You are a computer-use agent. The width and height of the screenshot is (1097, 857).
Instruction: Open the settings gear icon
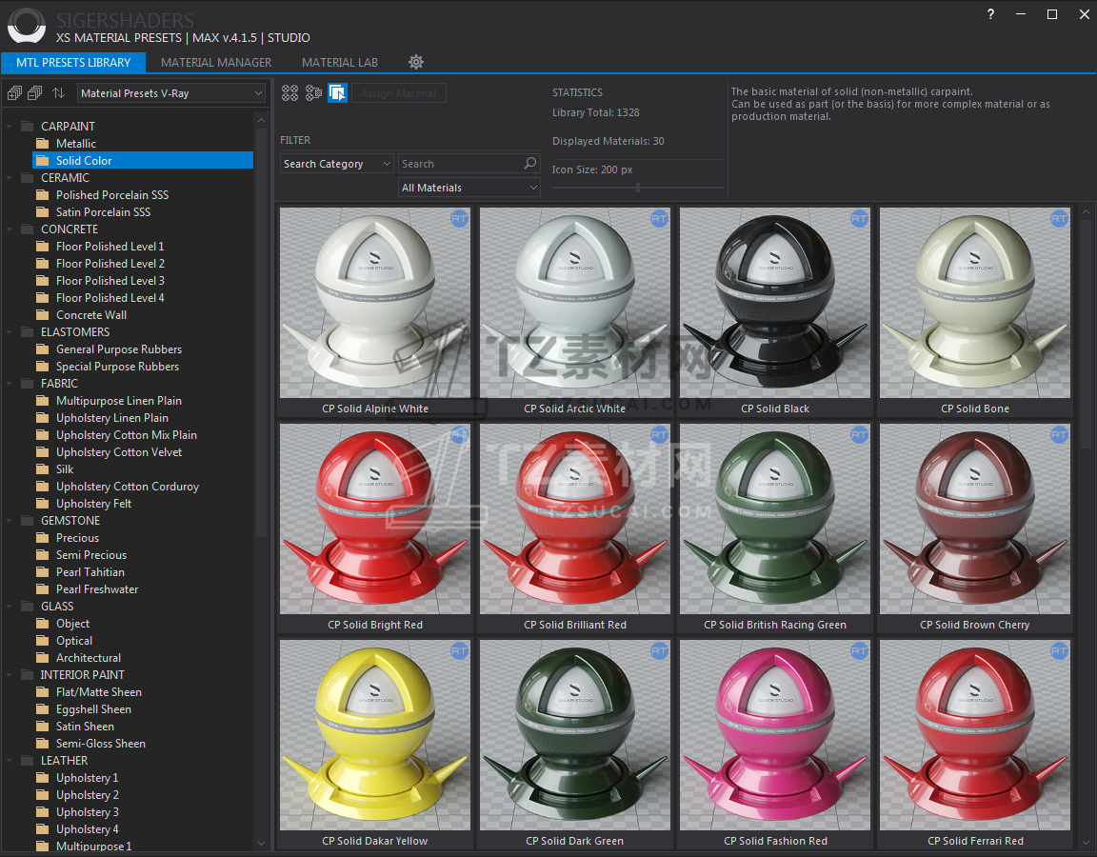pyautogui.click(x=416, y=62)
